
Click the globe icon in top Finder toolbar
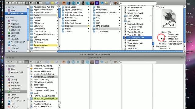click(x=69, y=3)
